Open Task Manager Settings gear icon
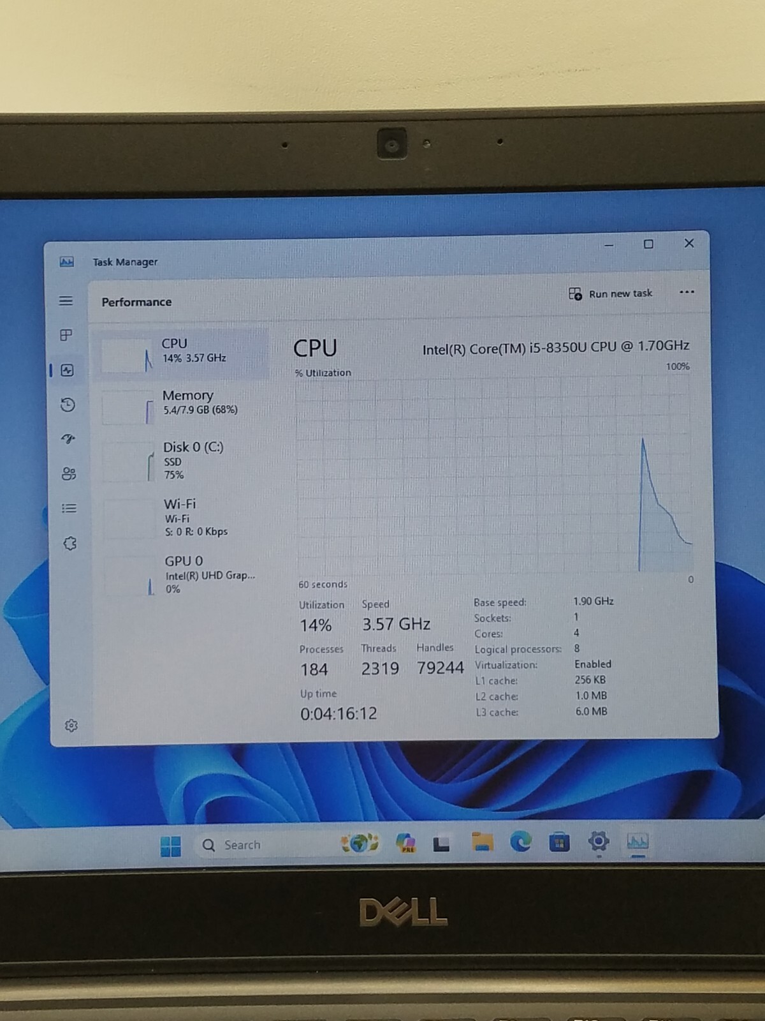 71,726
